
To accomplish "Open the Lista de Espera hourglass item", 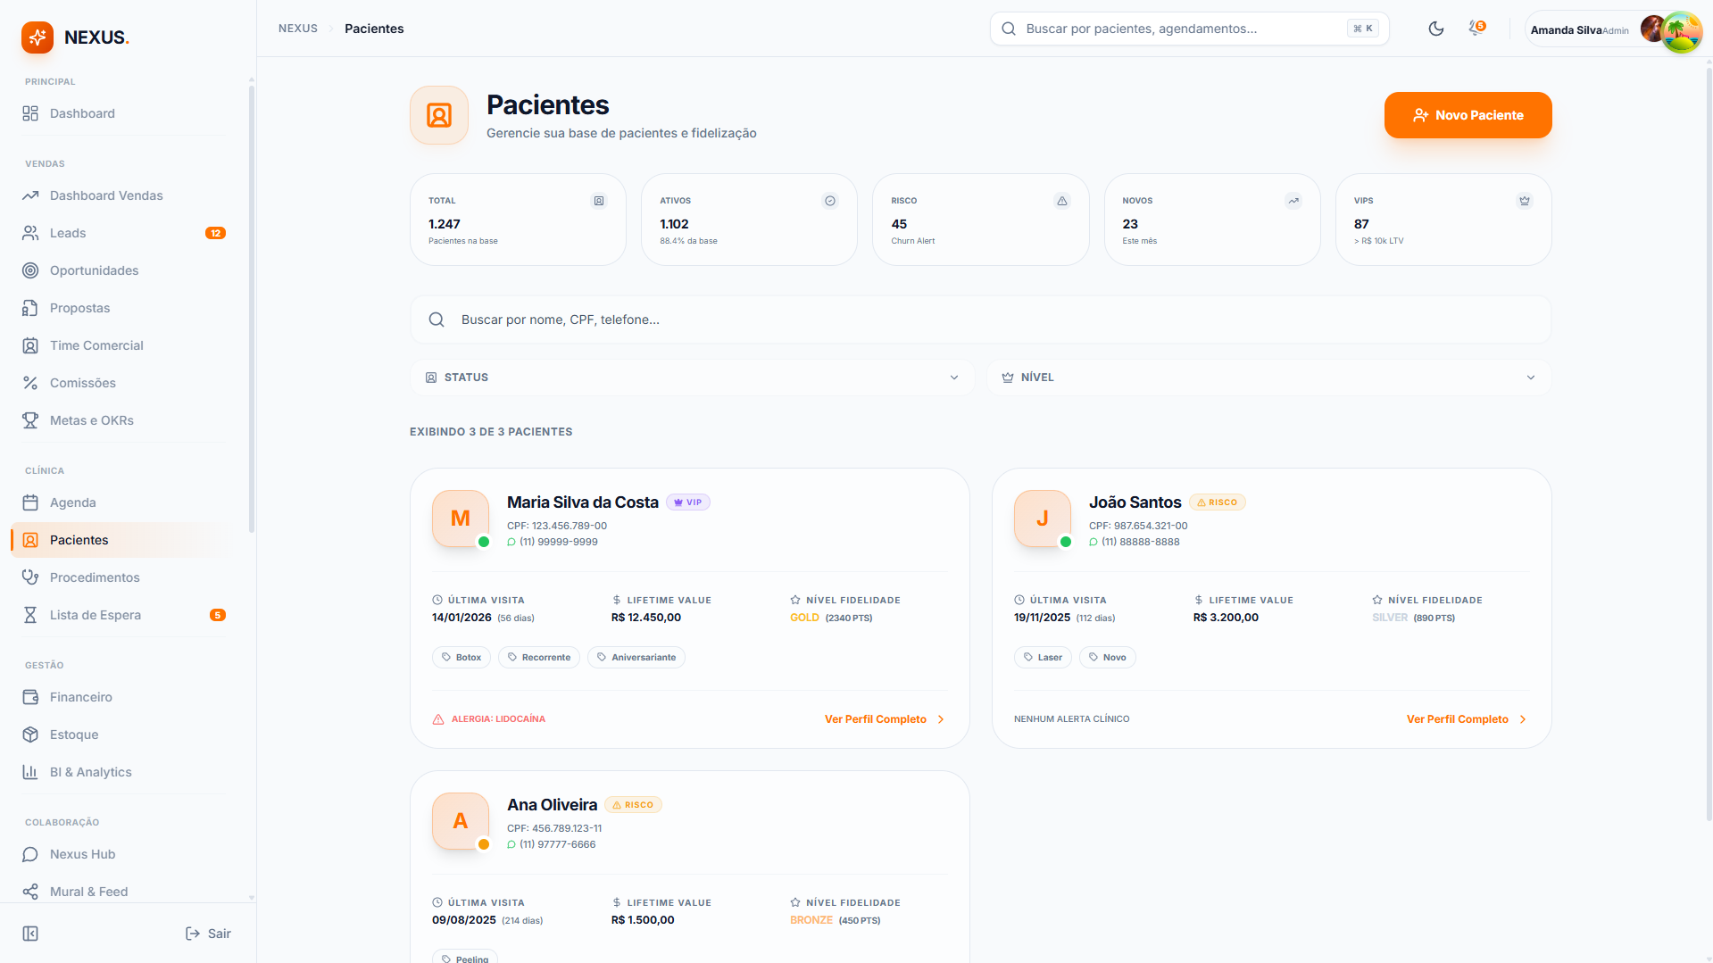I will 96,615.
